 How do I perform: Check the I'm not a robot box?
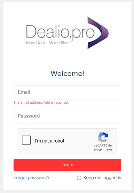[x=26, y=140]
